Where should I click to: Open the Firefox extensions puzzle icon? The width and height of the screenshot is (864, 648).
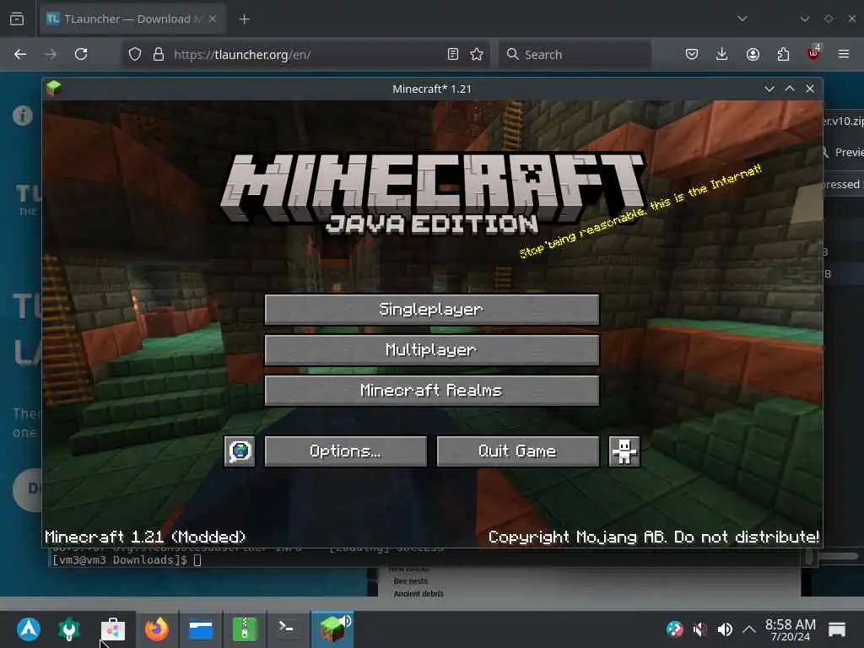pyautogui.click(x=783, y=54)
